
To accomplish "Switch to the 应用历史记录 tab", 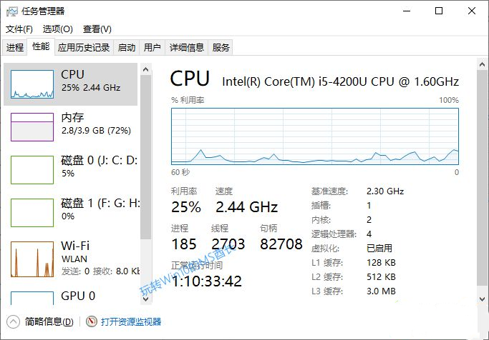I will tap(84, 47).
